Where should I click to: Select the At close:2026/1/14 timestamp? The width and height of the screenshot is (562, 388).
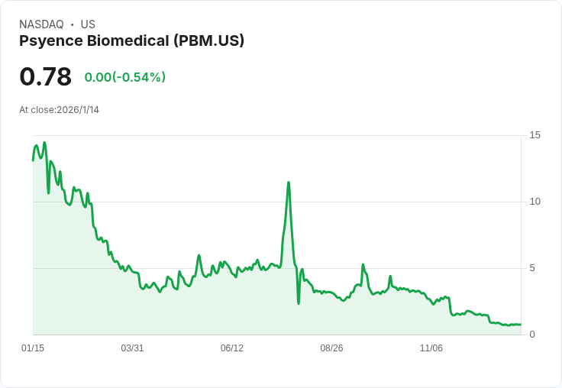[59, 110]
